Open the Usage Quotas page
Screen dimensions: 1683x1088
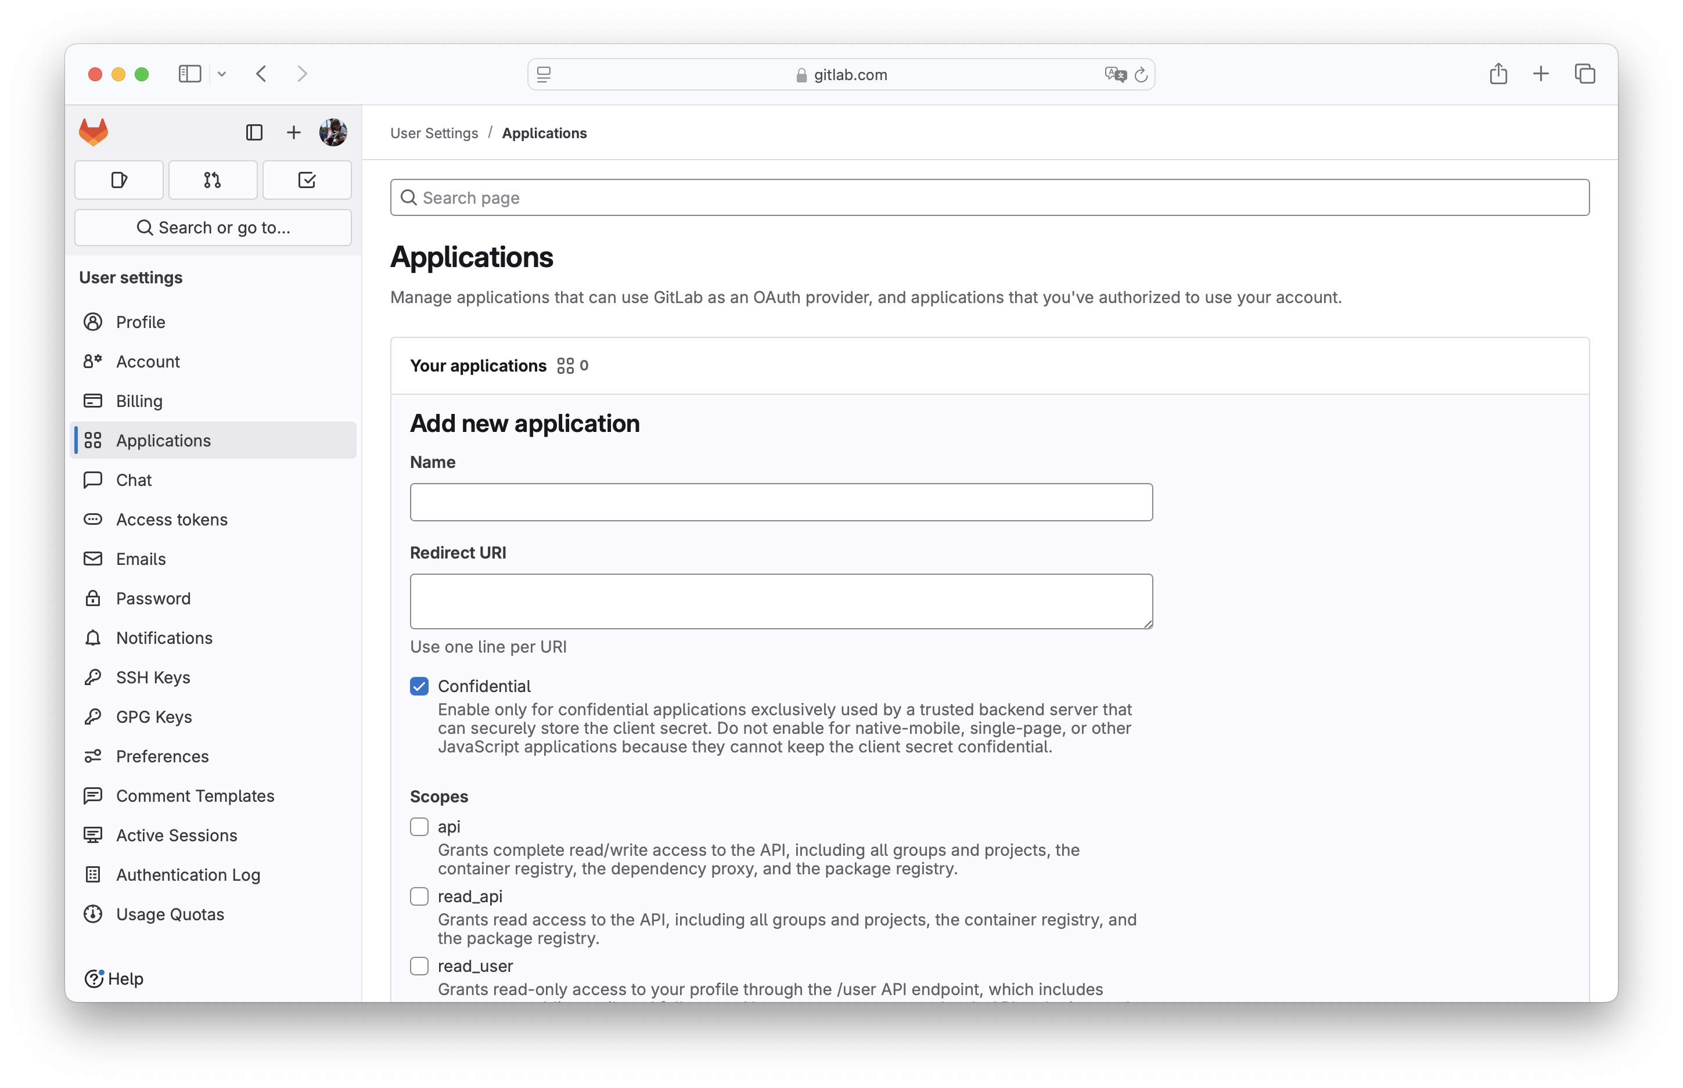tap(170, 913)
